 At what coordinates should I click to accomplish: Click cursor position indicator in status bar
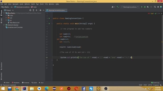[x=140, y=85]
